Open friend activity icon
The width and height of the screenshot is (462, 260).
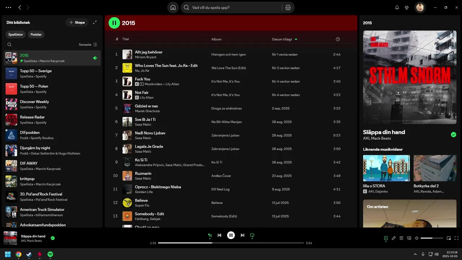(407, 8)
